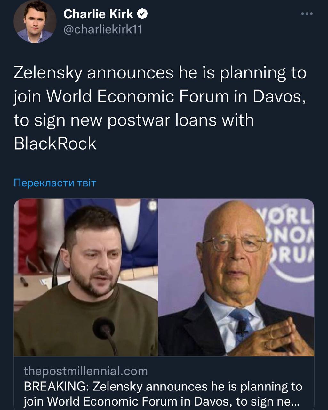Open right photo of man wearing glasses

click(236, 277)
